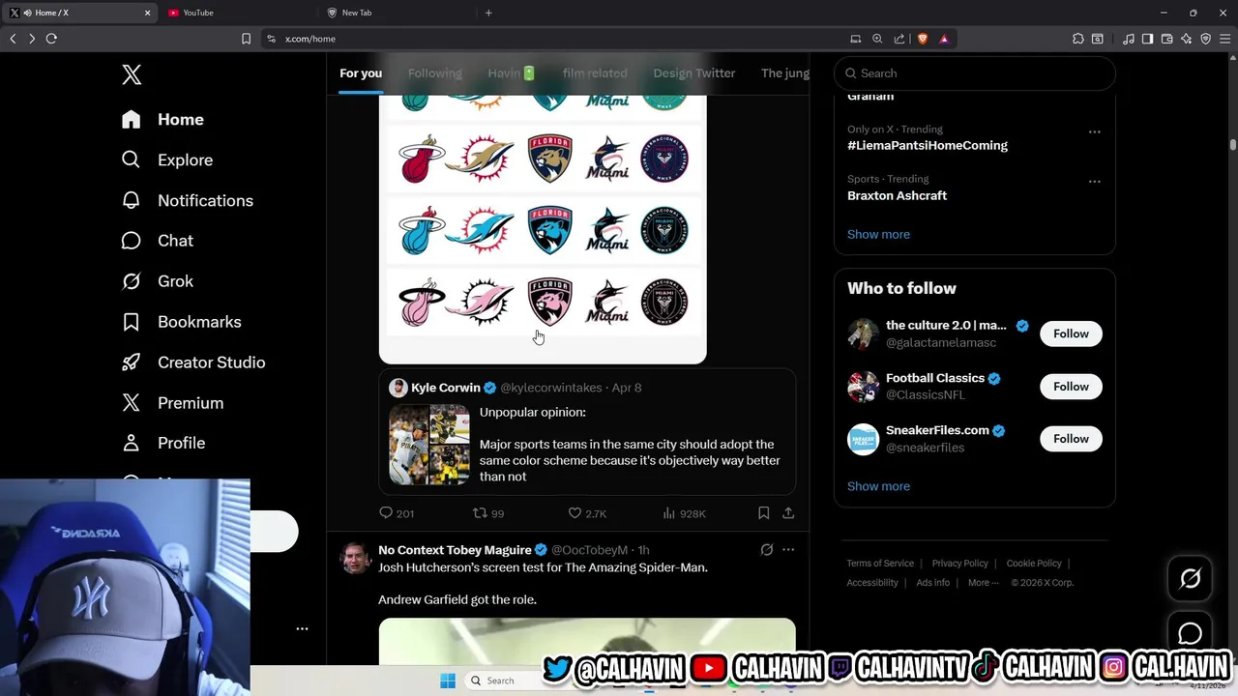
Task: Open Brave Wallet icon
Action: [x=1166, y=39]
